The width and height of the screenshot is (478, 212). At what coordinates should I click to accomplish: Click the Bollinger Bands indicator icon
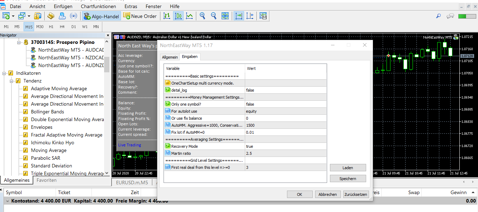(x=26, y=112)
